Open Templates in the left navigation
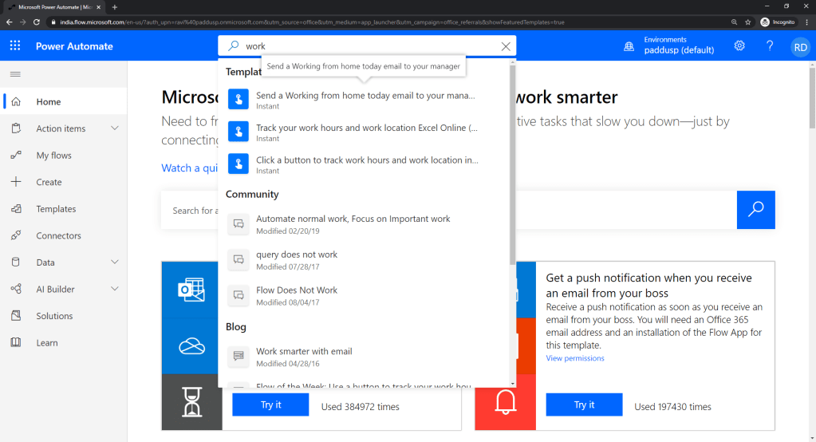 point(56,209)
